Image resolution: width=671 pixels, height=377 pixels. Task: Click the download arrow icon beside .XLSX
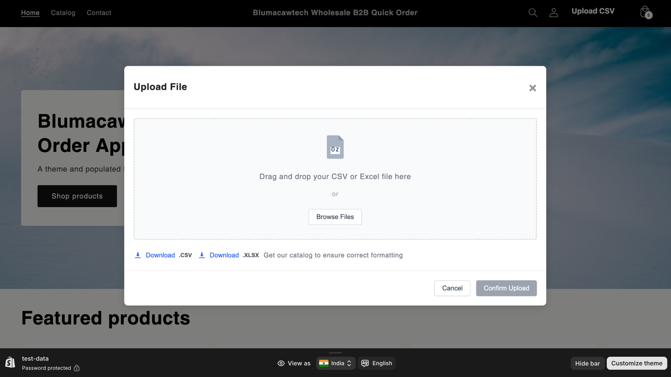pos(202,255)
